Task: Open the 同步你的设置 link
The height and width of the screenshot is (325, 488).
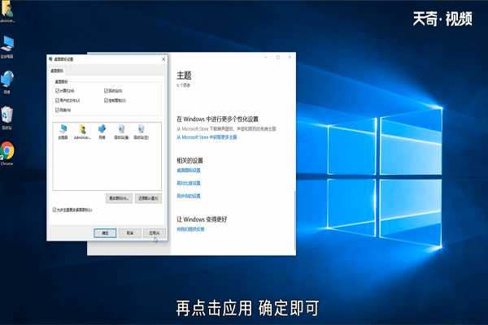Action: pos(189,196)
